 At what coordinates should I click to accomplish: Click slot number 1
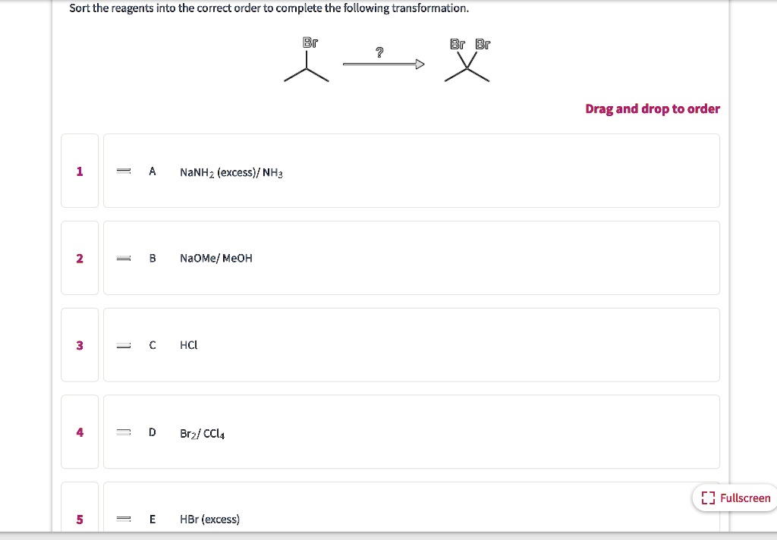tap(80, 171)
